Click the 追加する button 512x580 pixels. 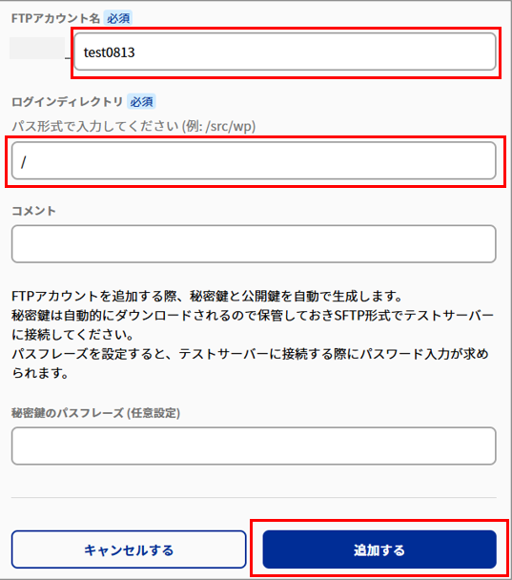pos(379,549)
